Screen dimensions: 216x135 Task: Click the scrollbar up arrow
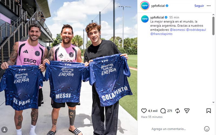(213, 15)
